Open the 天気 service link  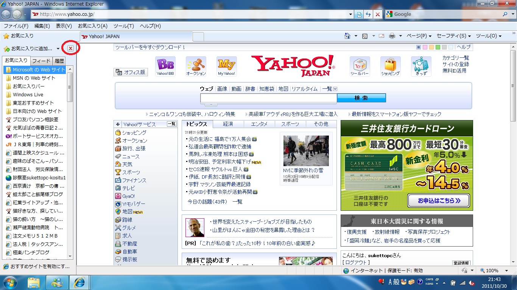pyautogui.click(x=127, y=164)
